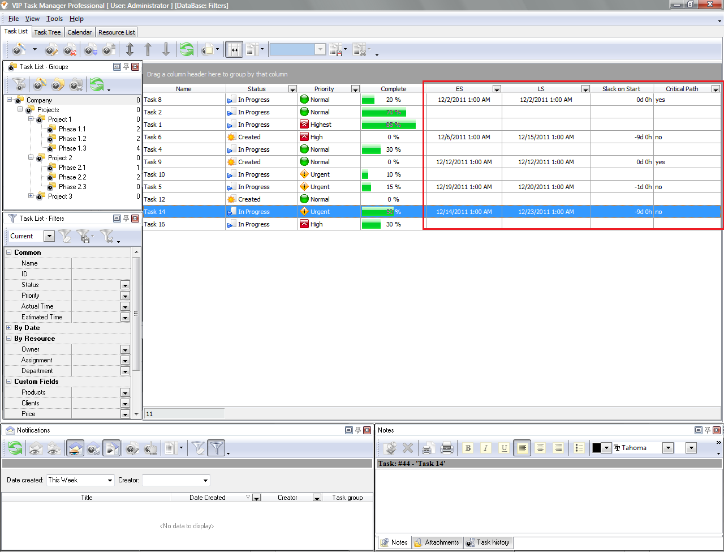The height and width of the screenshot is (552, 724).
Task: Open the Tahoma font name dropdown
Action: pos(667,448)
